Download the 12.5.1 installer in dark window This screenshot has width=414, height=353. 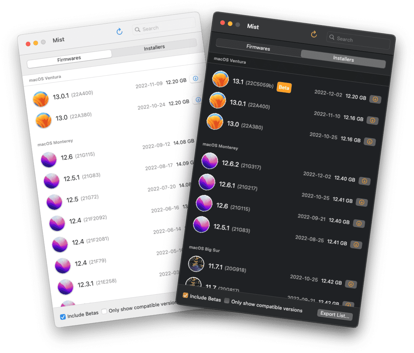click(356, 245)
